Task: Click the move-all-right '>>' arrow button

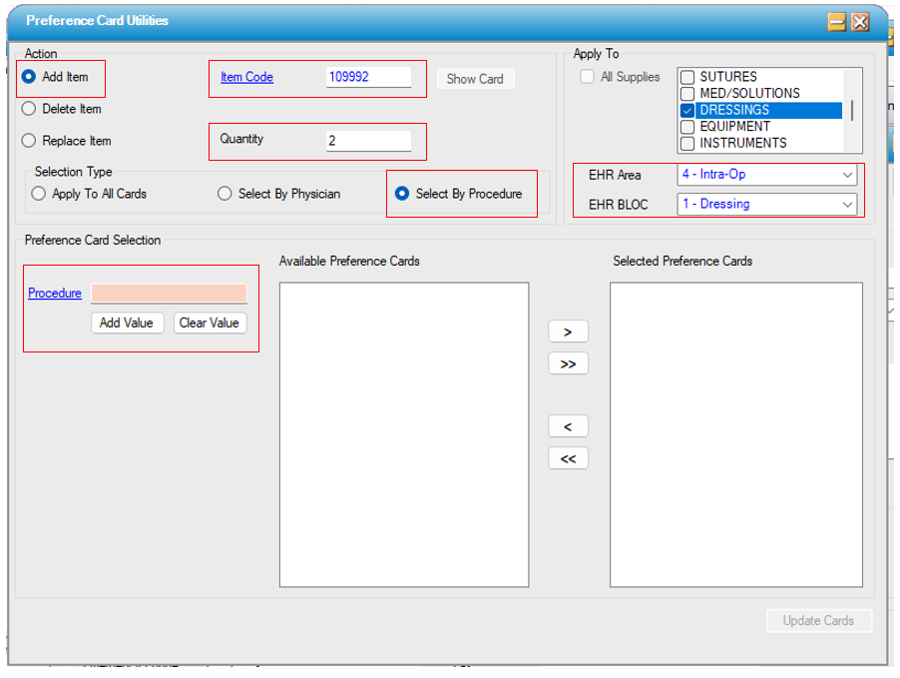Action: point(568,363)
